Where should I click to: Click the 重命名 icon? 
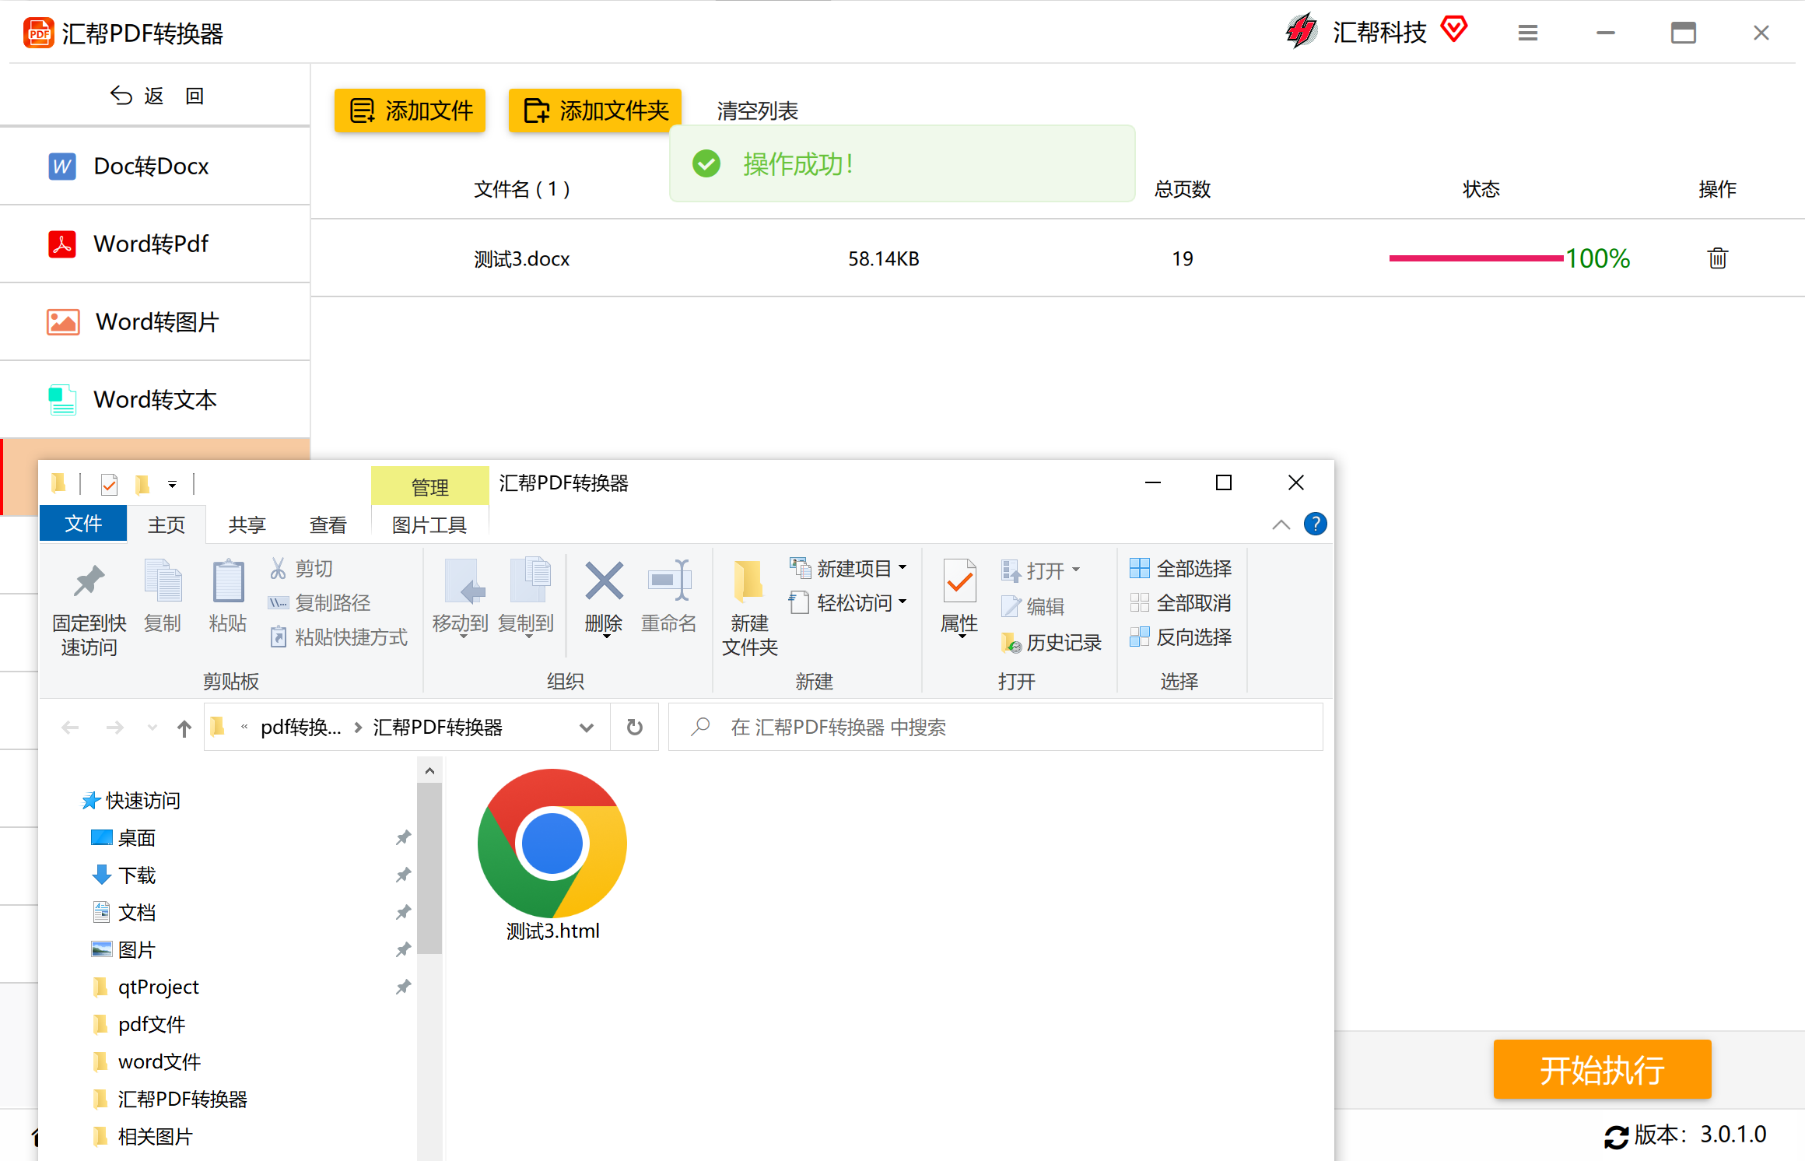pyautogui.click(x=669, y=580)
